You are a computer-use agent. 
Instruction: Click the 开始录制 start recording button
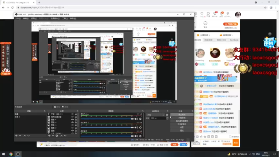coord(182,118)
